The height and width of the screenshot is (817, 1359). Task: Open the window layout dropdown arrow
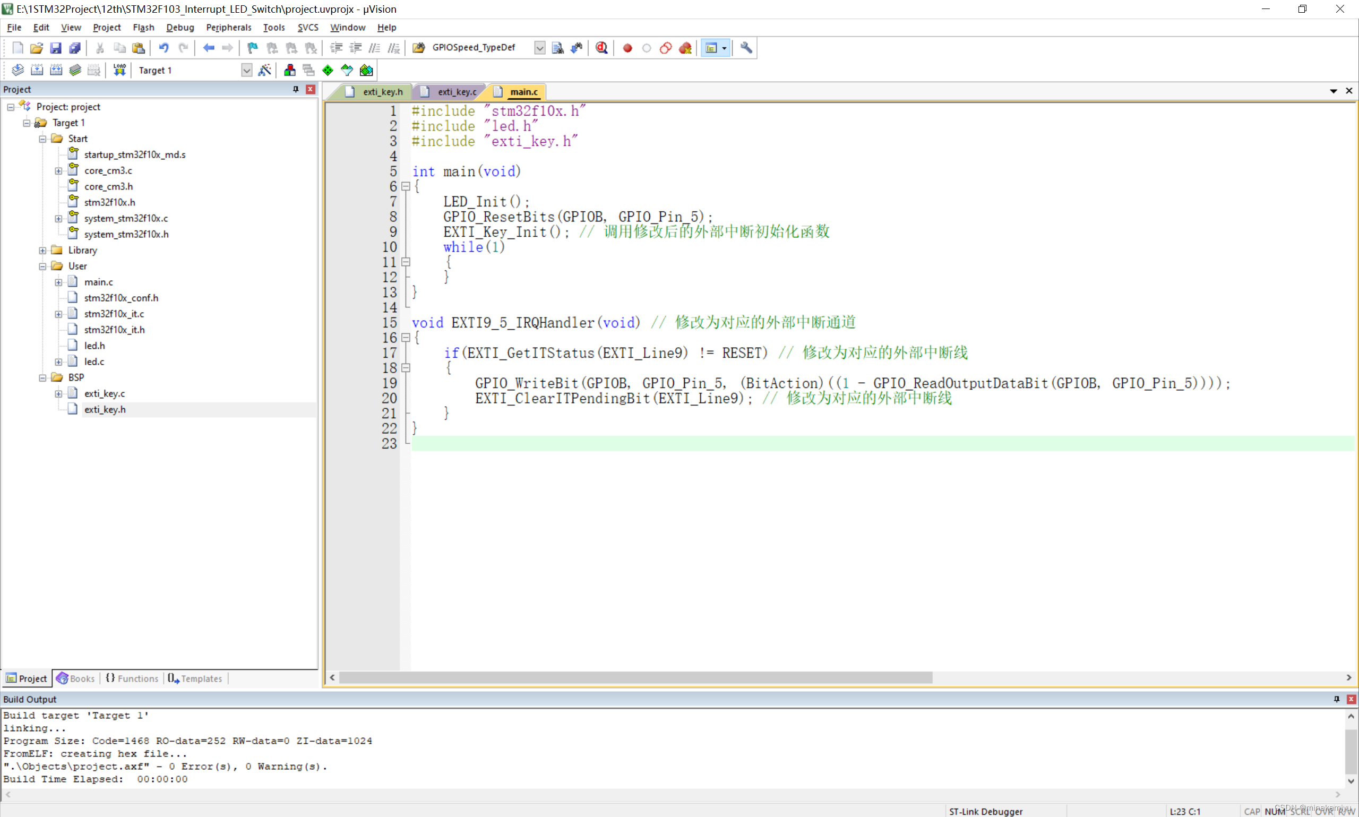725,48
